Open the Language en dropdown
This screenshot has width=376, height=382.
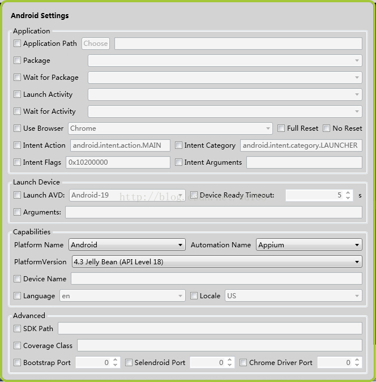coord(122,296)
